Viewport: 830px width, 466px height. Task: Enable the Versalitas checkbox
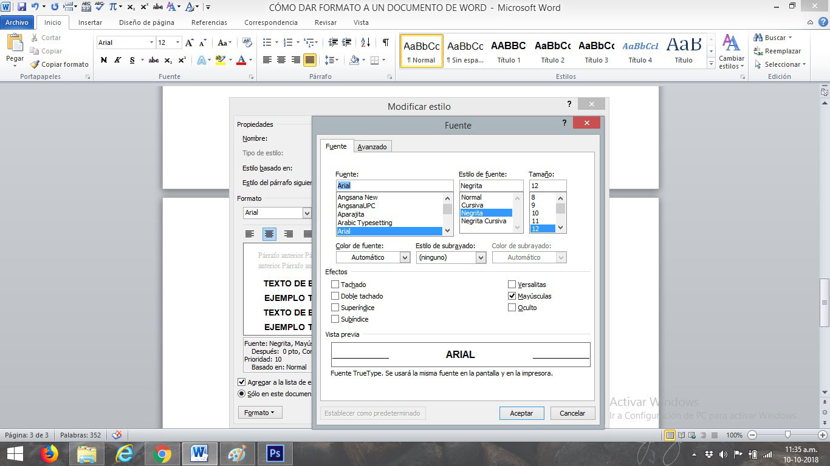tap(512, 285)
